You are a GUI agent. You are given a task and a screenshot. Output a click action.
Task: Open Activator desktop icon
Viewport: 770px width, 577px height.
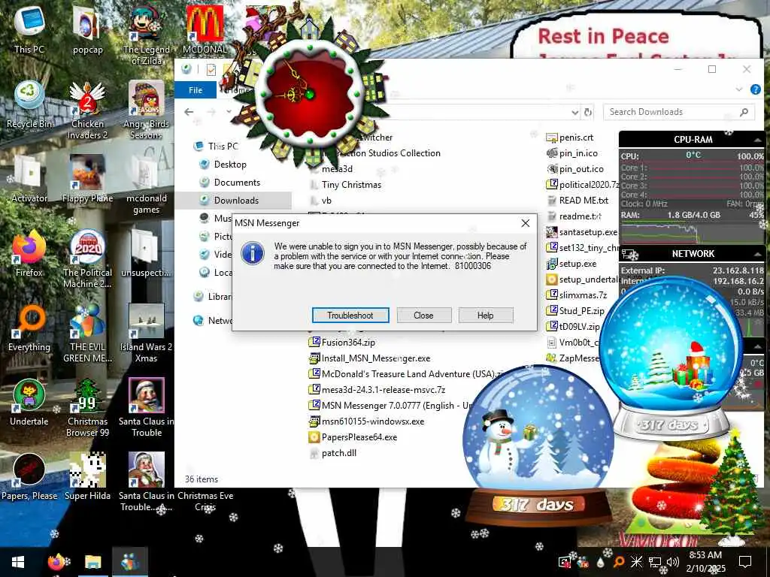[x=29, y=179]
